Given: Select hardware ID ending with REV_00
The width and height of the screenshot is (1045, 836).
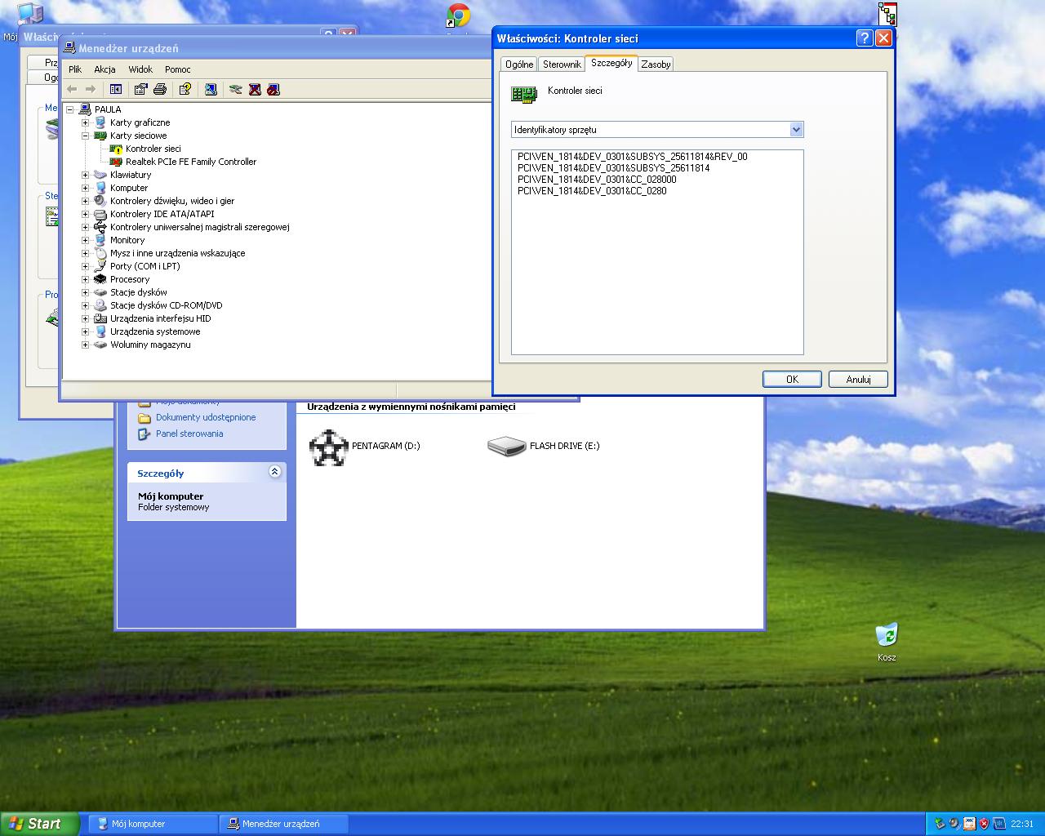Looking at the screenshot, I should 633,157.
